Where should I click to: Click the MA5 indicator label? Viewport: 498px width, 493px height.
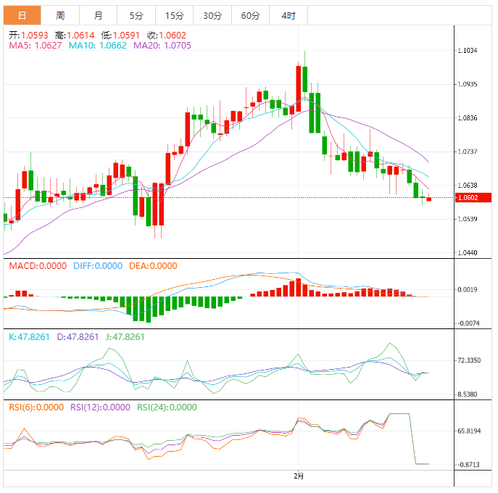click(x=35, y=45)
